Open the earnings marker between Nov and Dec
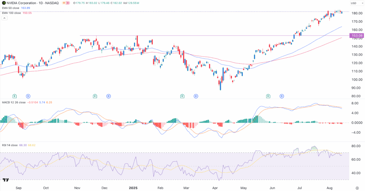This screenshot has height=191, width=365. [95, 96]
